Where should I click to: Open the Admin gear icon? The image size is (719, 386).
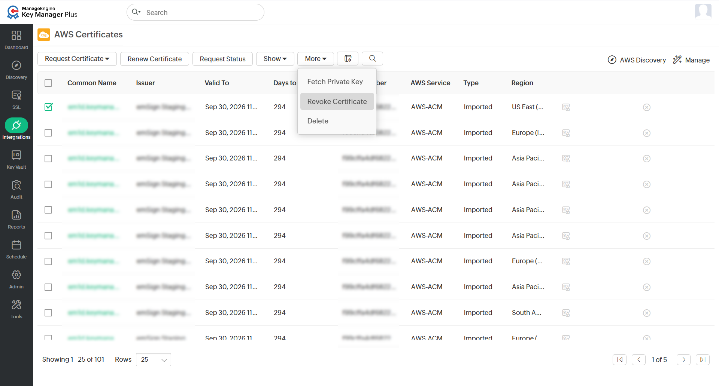pos(16,275)
